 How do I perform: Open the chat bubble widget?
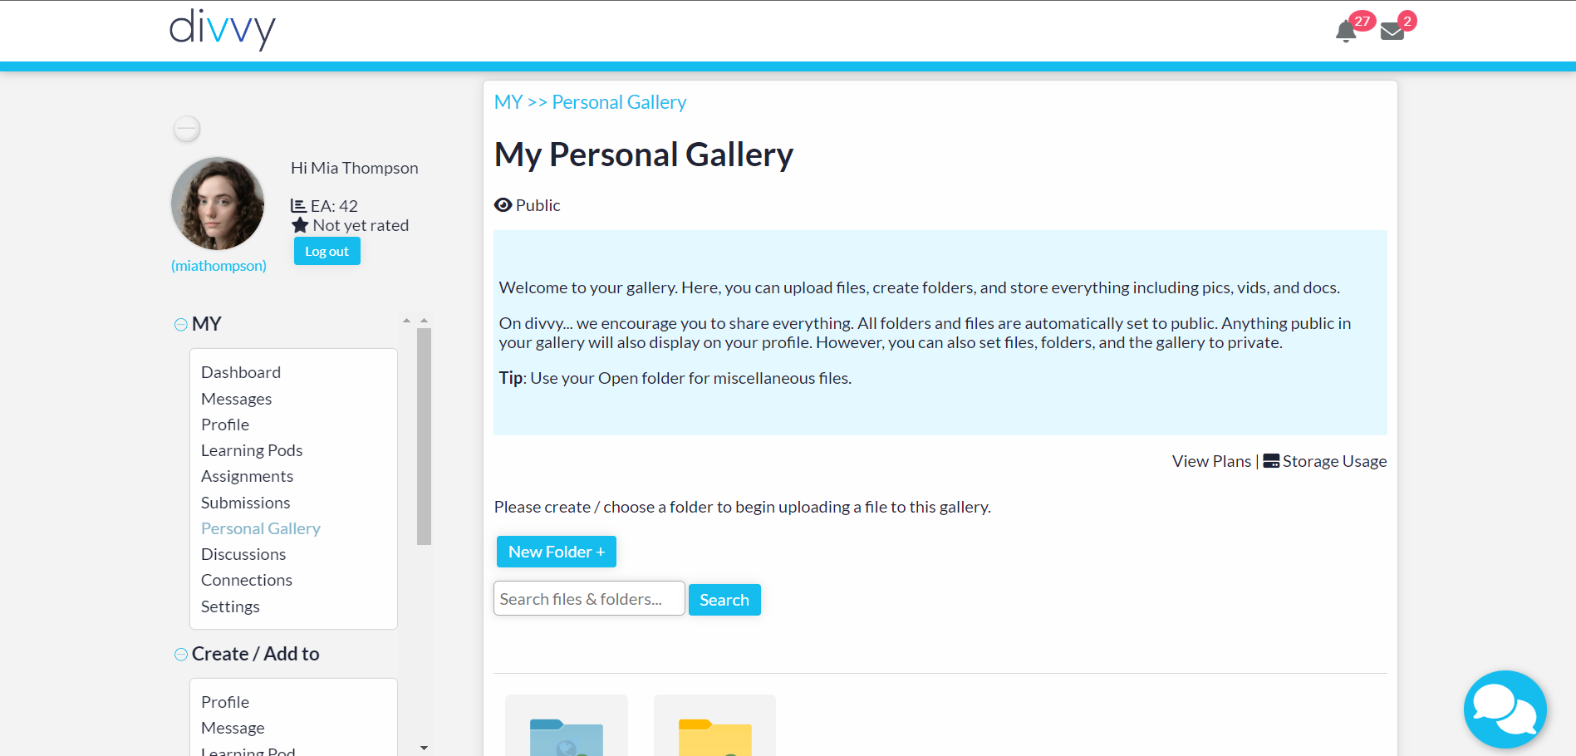(1505, 709)
